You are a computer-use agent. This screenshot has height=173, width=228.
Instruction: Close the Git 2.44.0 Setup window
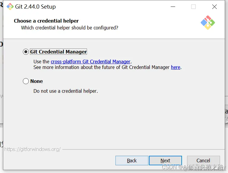pyautogui.click(x=214, y=7)
